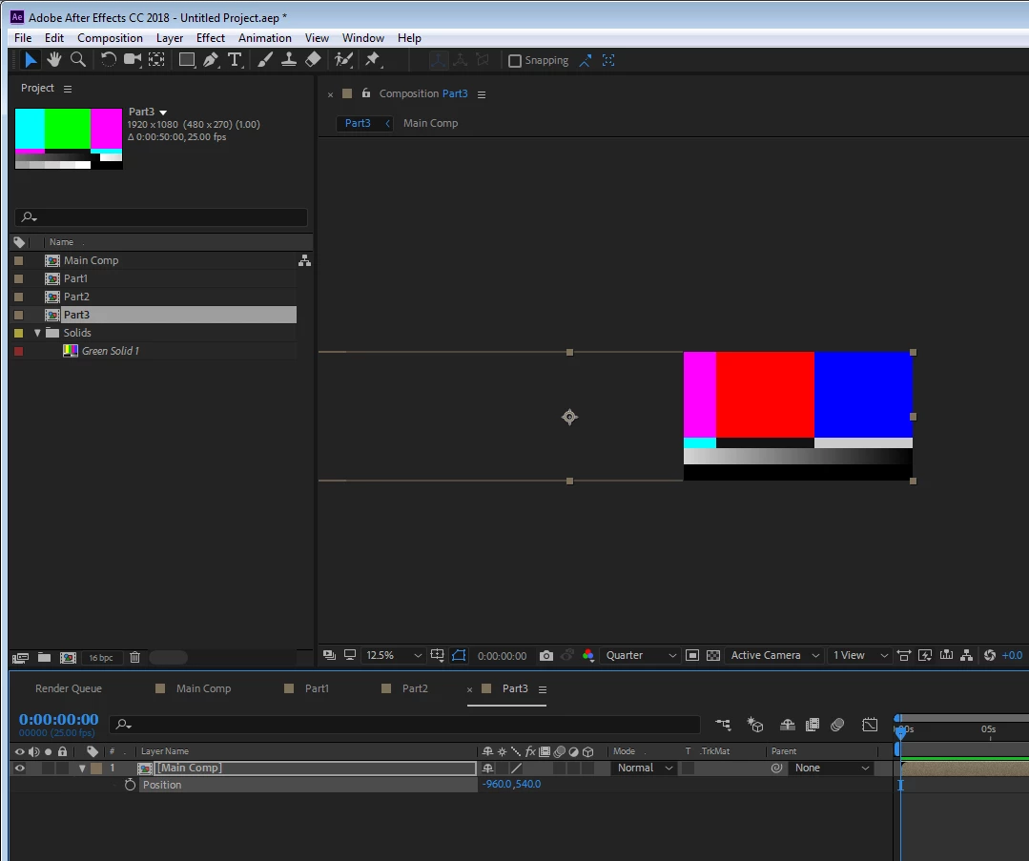Toggle Hide Shy Layers switch
The width and height of the screenshot is (1029, 861).
[x=788, y=726]
